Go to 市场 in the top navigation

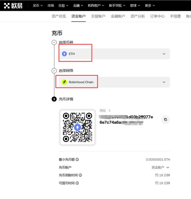point(51,6)
